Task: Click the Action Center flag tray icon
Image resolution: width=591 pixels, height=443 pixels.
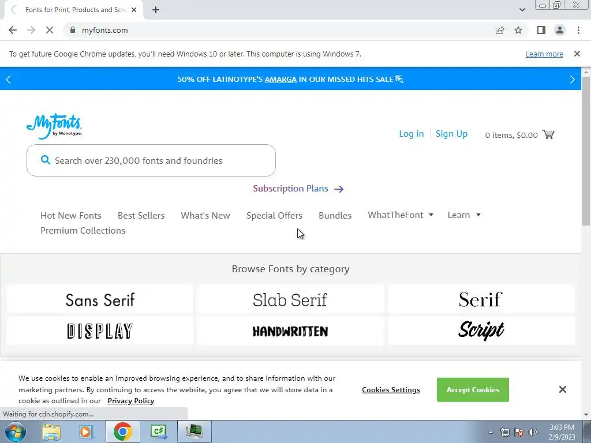Action: coord(519,432)
